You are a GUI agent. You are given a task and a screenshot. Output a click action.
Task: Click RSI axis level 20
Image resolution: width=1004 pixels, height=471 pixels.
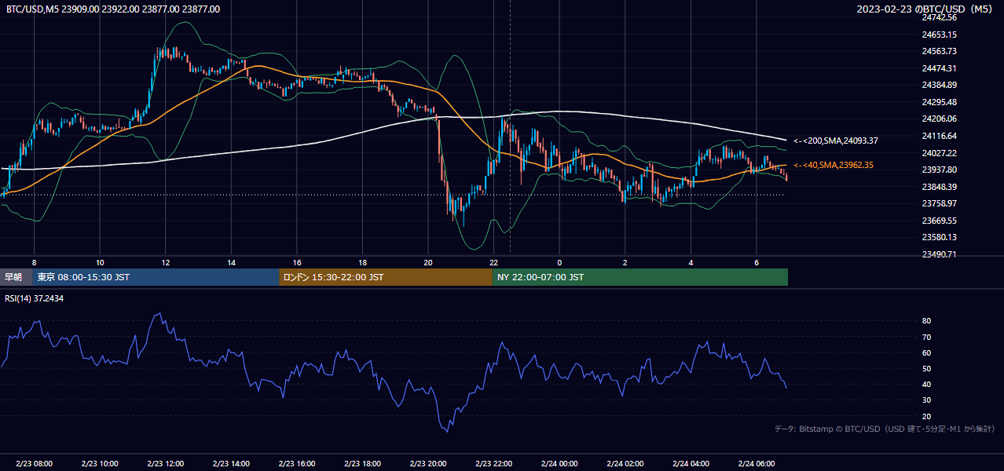[x=927, y=416]
